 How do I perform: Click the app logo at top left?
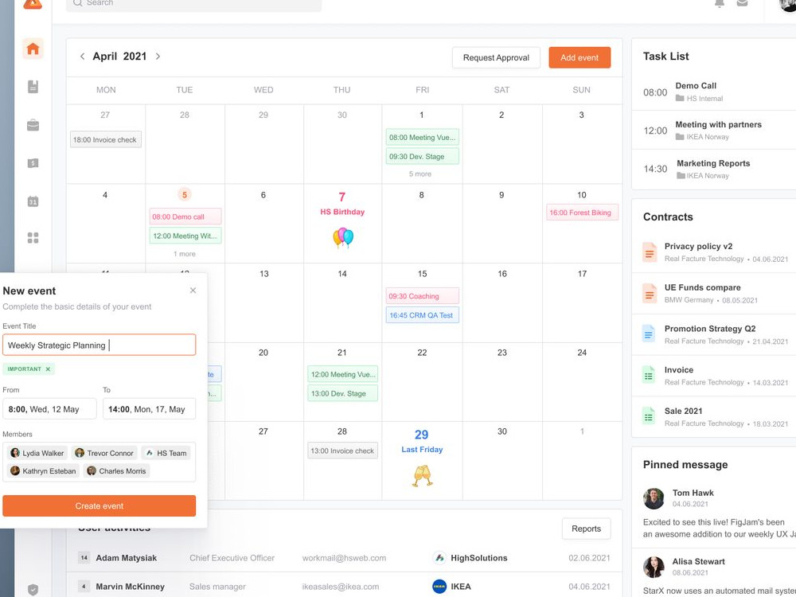(33, 4)
